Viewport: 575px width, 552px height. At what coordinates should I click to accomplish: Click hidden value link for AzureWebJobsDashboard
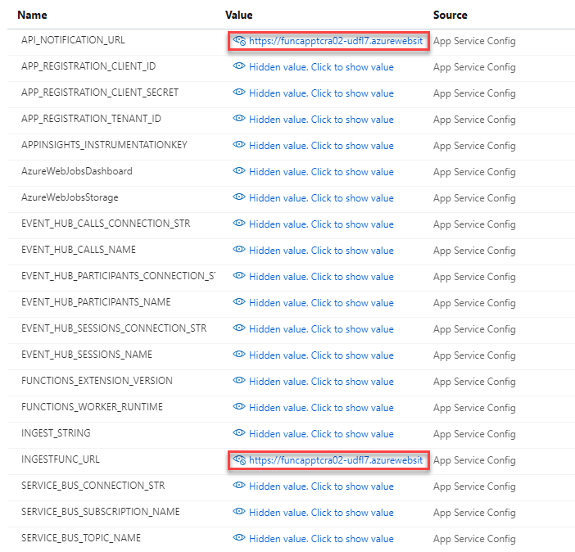[321, 172]
